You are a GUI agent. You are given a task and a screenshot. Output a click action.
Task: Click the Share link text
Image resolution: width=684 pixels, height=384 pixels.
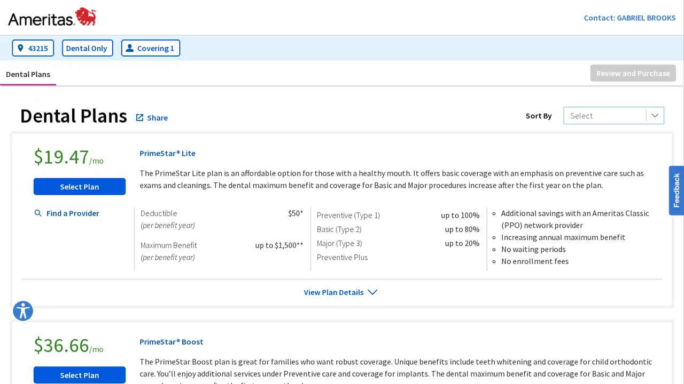coord(158,118)
